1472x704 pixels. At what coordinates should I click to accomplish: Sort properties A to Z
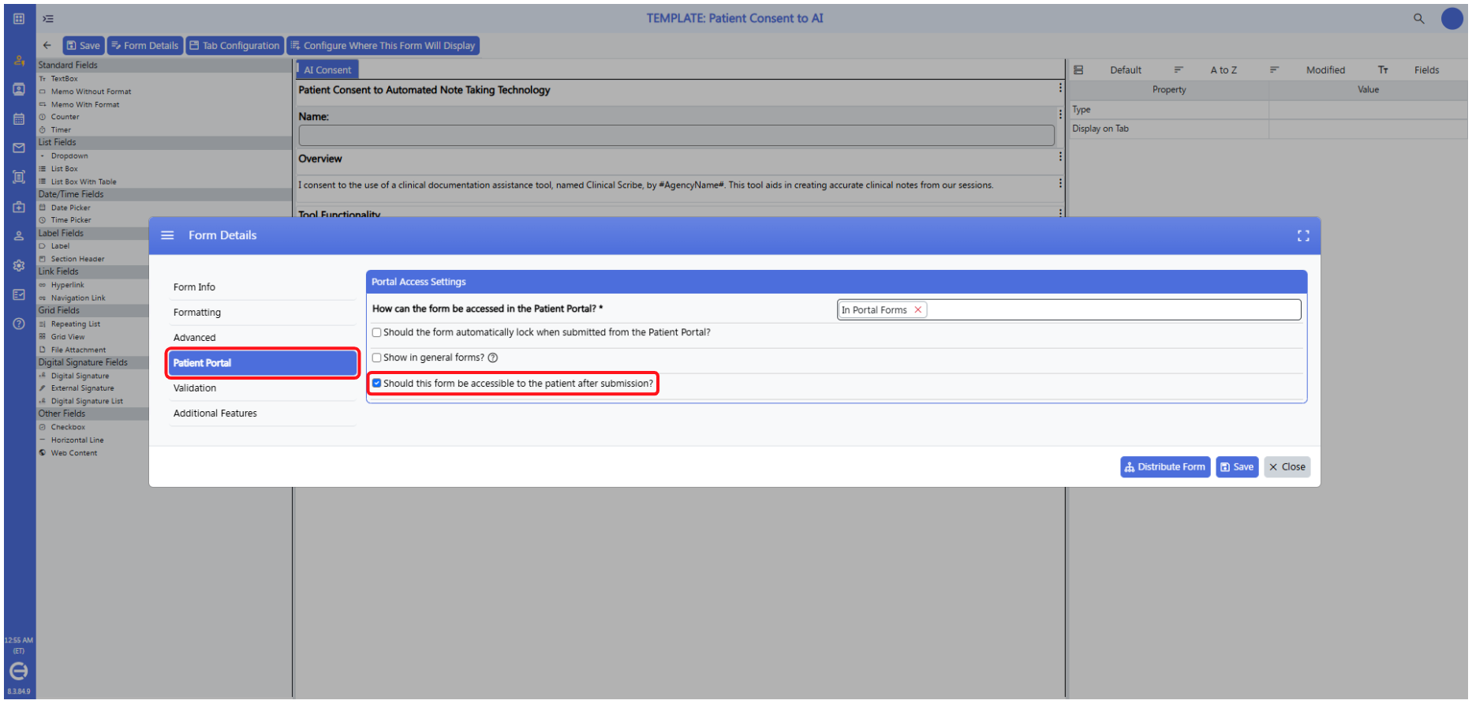click(1224, 70)
